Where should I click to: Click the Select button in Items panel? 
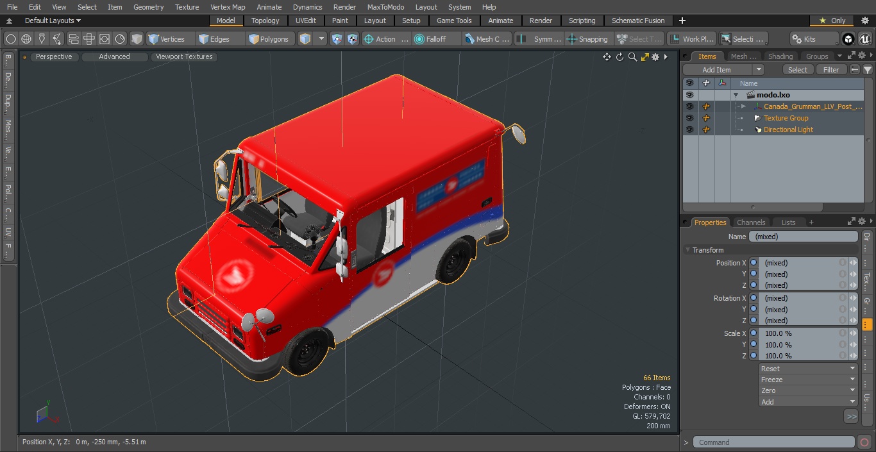point(798,70)
